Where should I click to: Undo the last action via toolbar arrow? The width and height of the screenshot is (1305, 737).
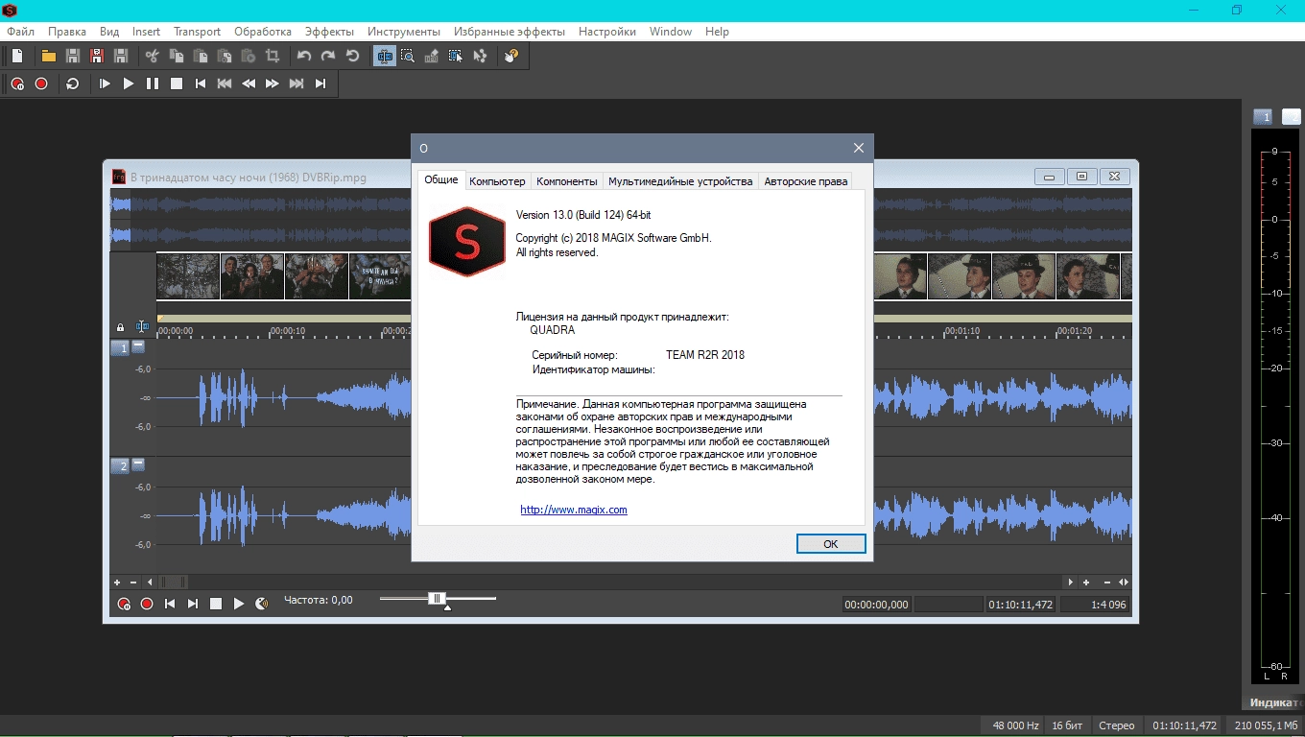[x=304, y=56]
